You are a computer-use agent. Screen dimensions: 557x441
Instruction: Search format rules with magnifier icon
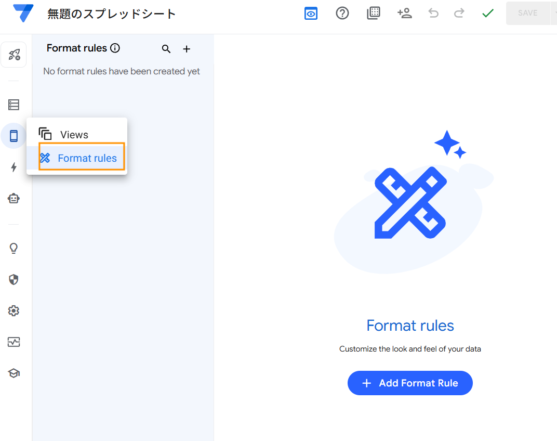[x=166, y=49]
